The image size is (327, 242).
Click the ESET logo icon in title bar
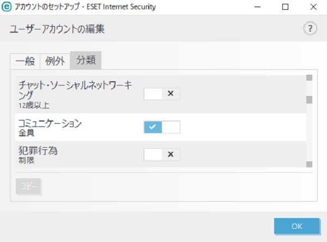tap(7, 7)
